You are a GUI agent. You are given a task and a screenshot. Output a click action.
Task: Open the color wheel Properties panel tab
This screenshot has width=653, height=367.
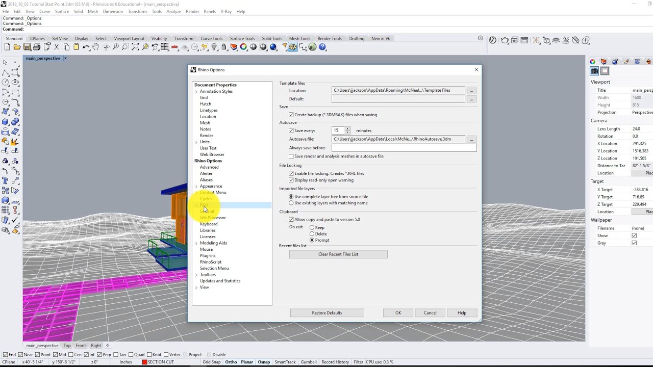pos(592,62)
